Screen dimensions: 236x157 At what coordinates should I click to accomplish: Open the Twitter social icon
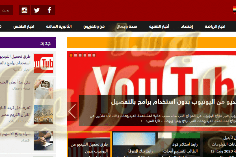(37, 10)
